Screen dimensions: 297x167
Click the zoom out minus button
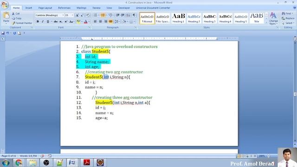click(269, 156)
